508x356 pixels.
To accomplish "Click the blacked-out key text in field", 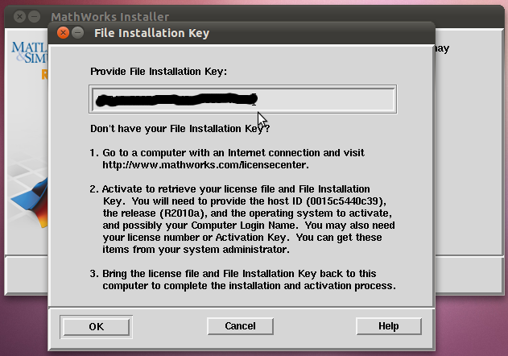I will tap(176, 99).
